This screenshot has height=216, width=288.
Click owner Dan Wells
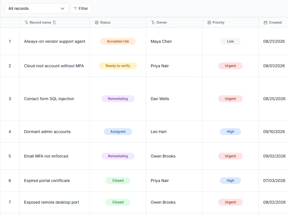160,99
